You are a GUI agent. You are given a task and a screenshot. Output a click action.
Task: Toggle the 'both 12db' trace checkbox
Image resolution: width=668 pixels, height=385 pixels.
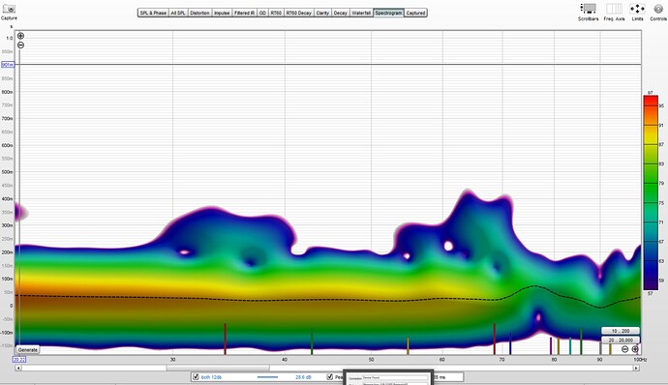[x=196, y=377]
